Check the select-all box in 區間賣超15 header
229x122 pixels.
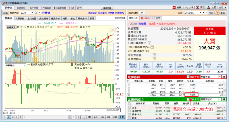(129, 104)
